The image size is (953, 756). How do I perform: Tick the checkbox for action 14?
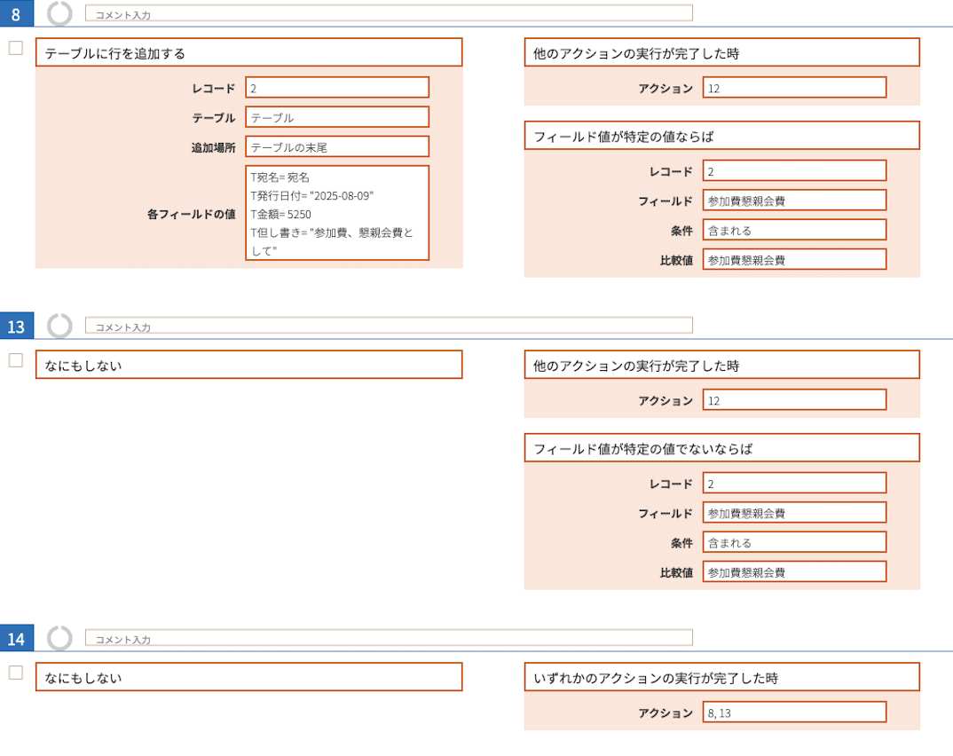(16, 673)
